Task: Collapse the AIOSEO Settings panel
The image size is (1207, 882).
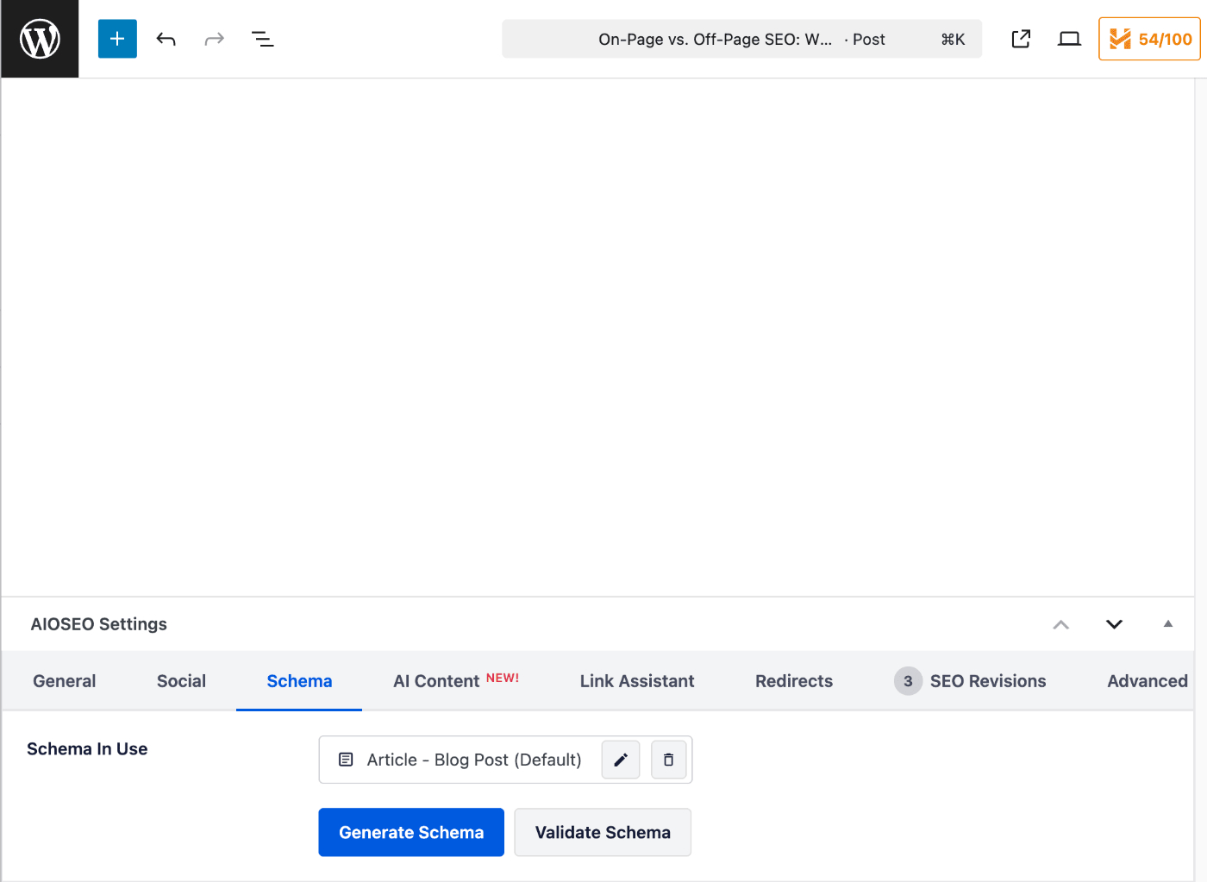Action: [1168, 624]
